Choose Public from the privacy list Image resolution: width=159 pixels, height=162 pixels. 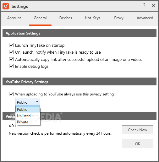[28, 109]
